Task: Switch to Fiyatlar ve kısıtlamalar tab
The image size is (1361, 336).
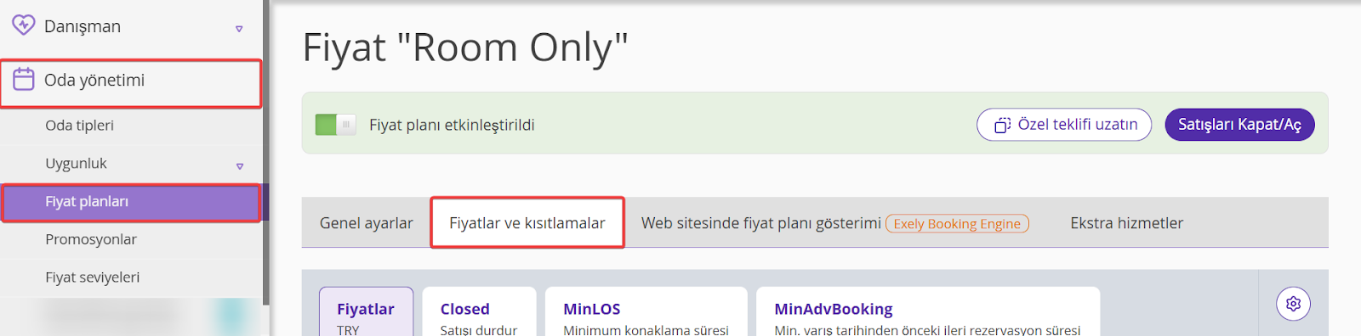Action: coord(527,223)
